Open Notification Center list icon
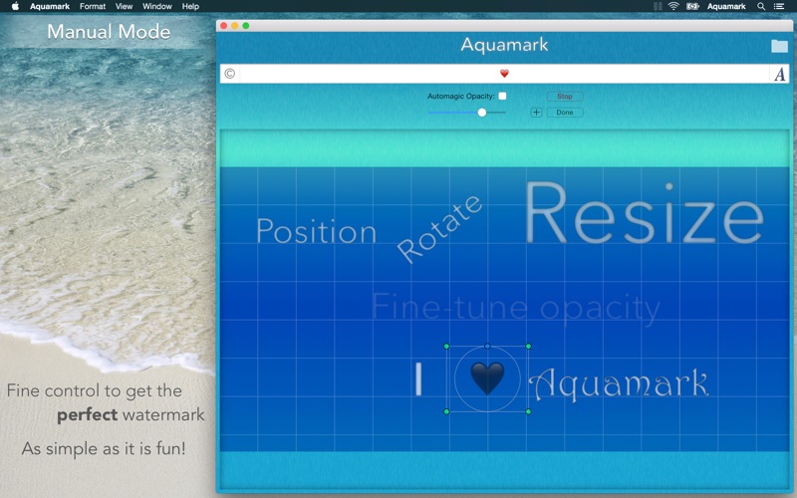This screenshot has width=797, height=498. 779,6
